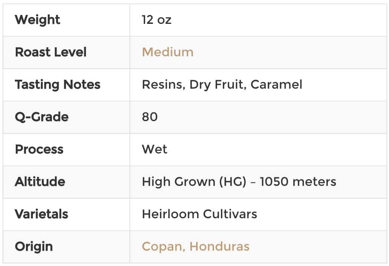The width and height of the screenshot is (389, 266).
Task: Click the 12 oz weight value
Action: [x=157, y=20]
